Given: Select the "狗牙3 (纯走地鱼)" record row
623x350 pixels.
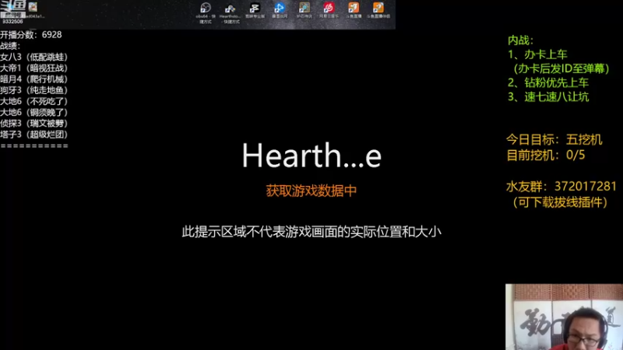Looking at the screenshot, I should (x=34, y=90).
